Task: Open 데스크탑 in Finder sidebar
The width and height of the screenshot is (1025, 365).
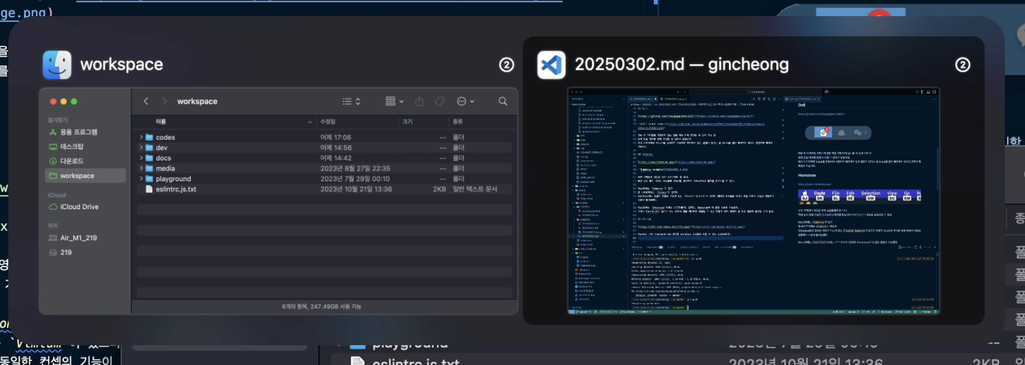Action: tap(72, 147)
